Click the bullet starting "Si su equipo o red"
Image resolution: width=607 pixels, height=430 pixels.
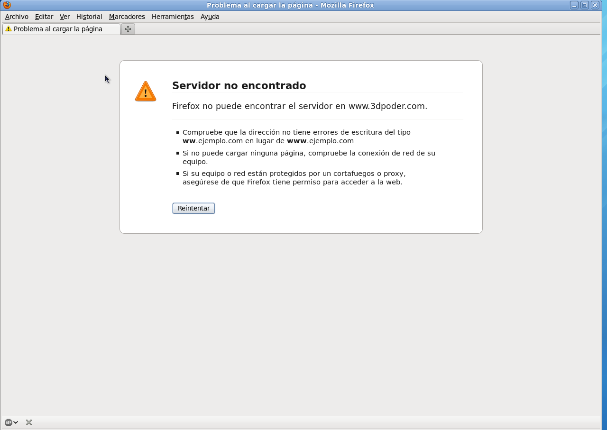(x=294, y=178)
